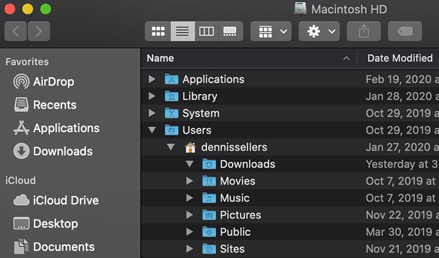This screenshot has width=439, height=258.
Task: Switch to gallery view in toolbar
Action: 230,32
